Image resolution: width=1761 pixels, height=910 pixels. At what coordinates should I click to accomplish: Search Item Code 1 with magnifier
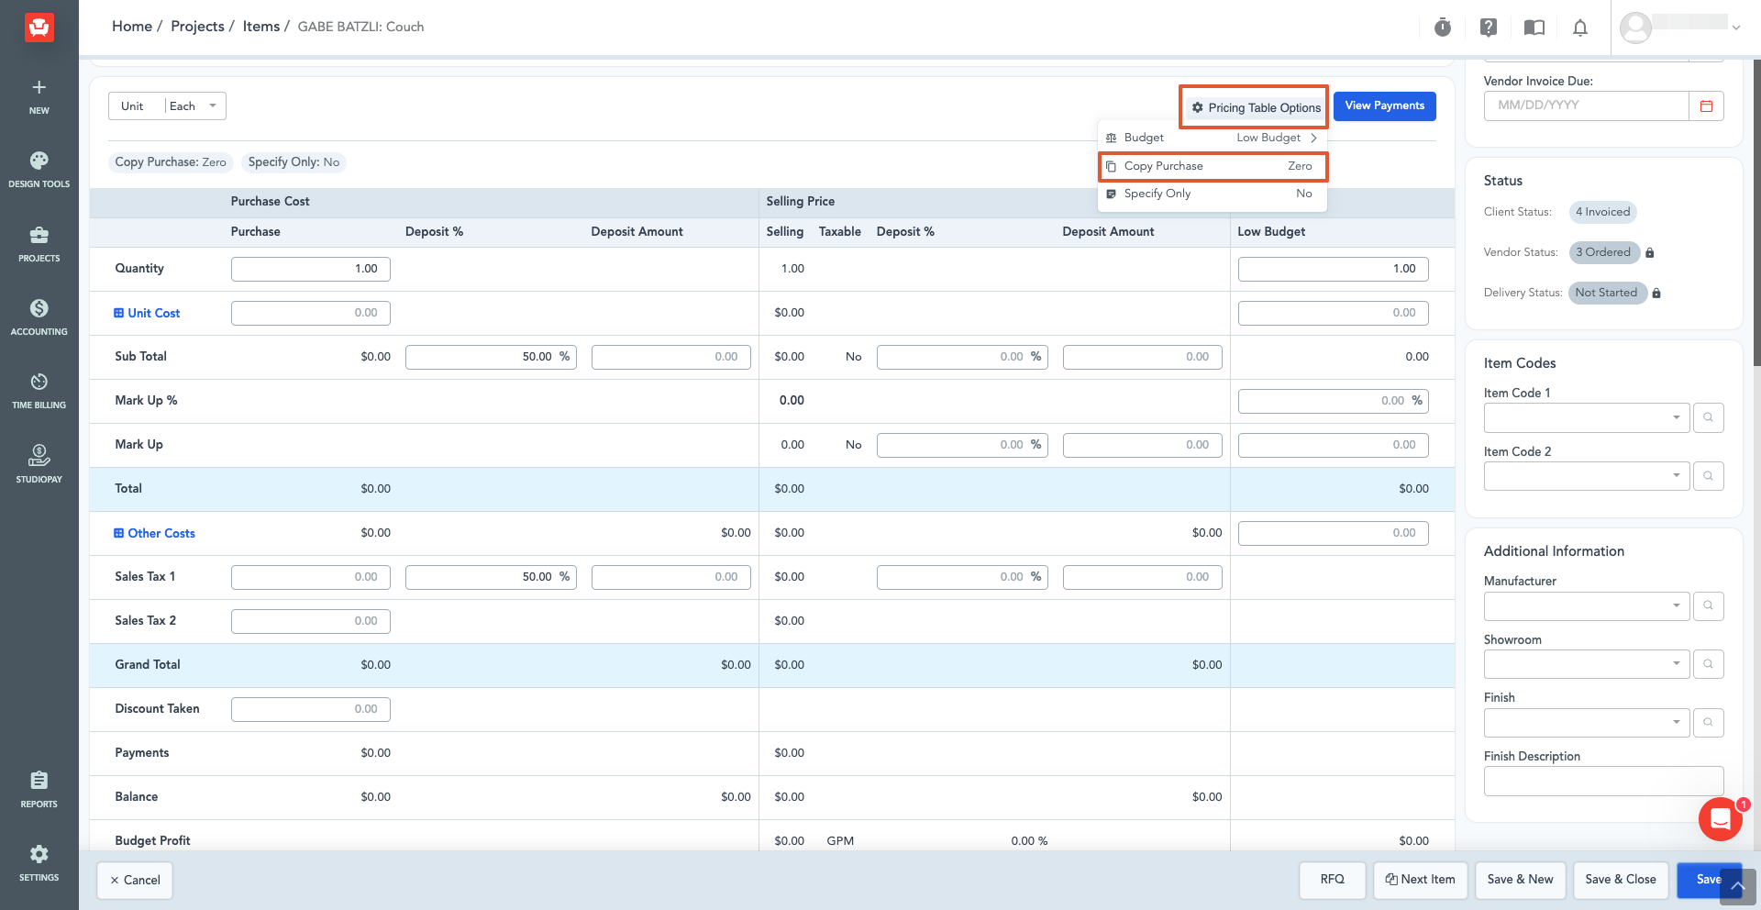[1708, 417]
